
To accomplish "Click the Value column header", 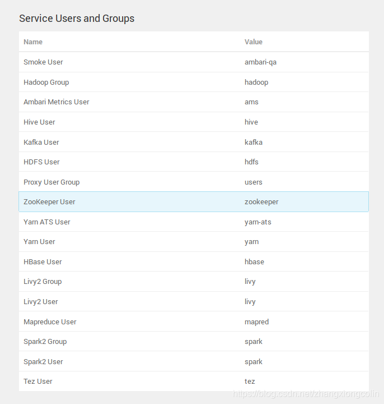I will [254, 42].
